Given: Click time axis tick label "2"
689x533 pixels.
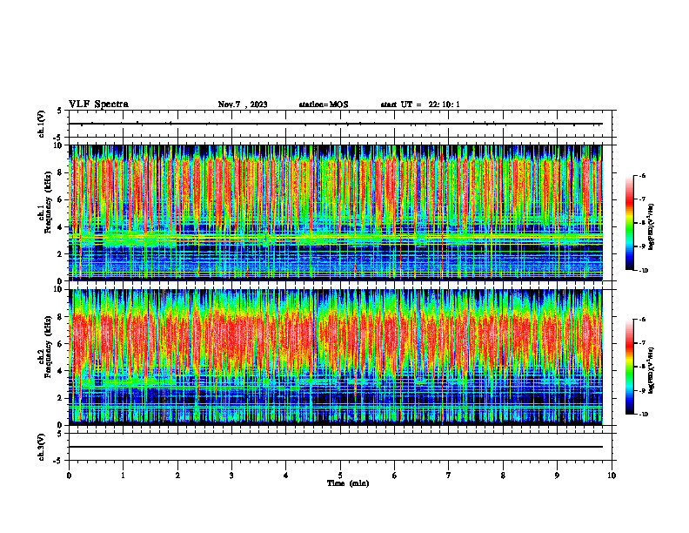Looking at the screenshot, I should click(x=177, y=476).
